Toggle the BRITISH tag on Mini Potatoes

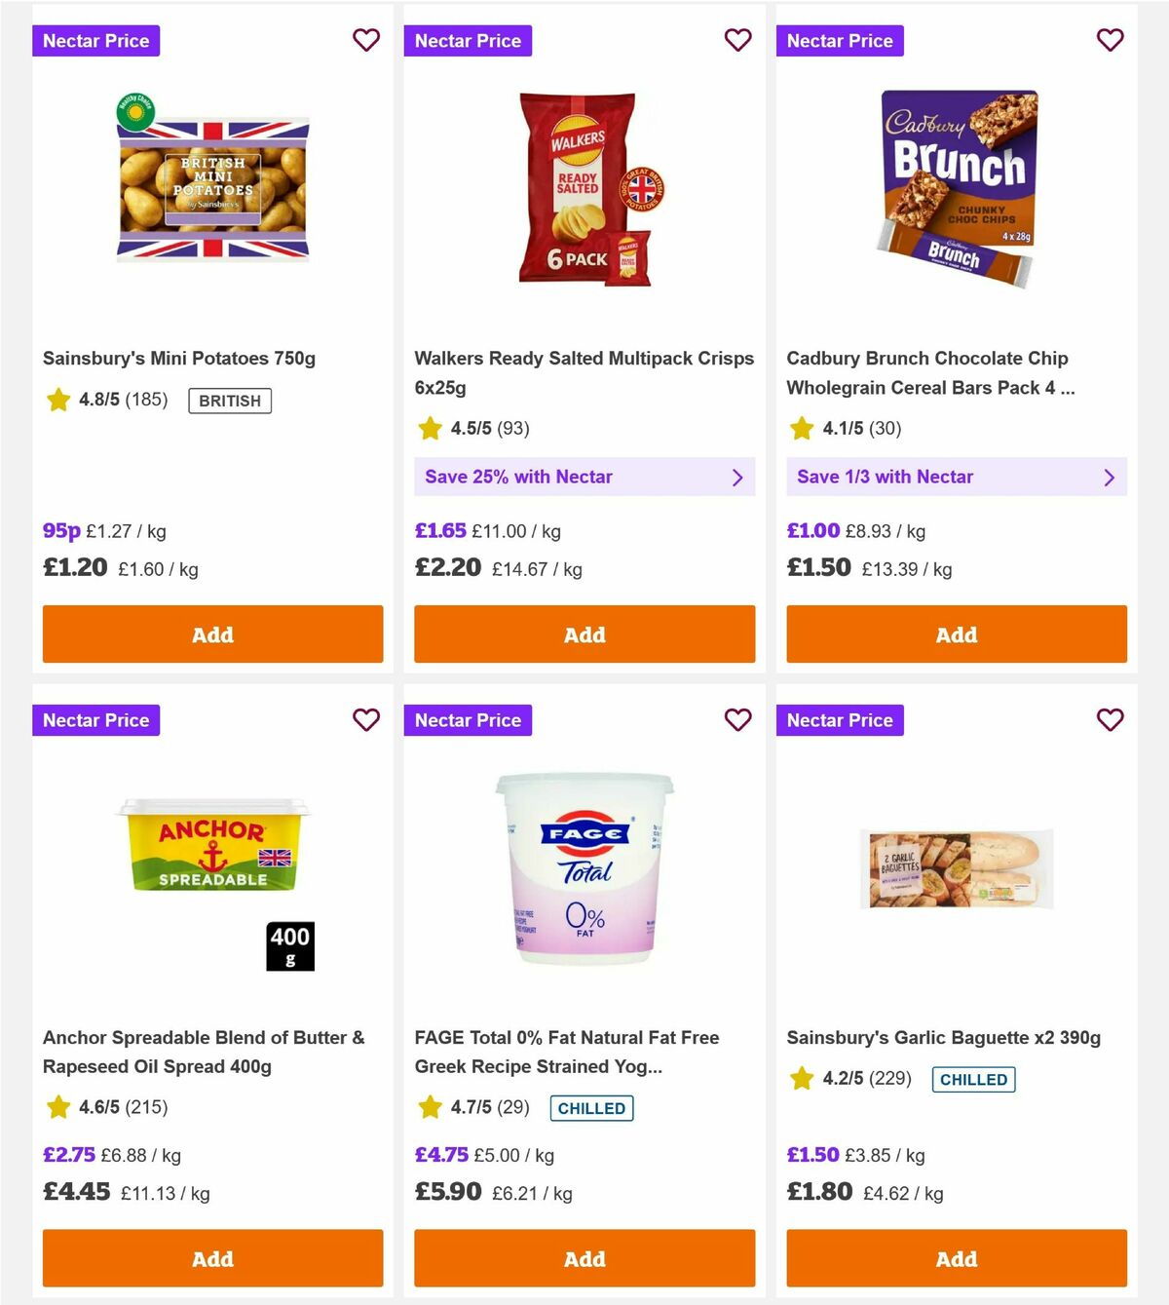pyautogui.click(x=230, y=401)
